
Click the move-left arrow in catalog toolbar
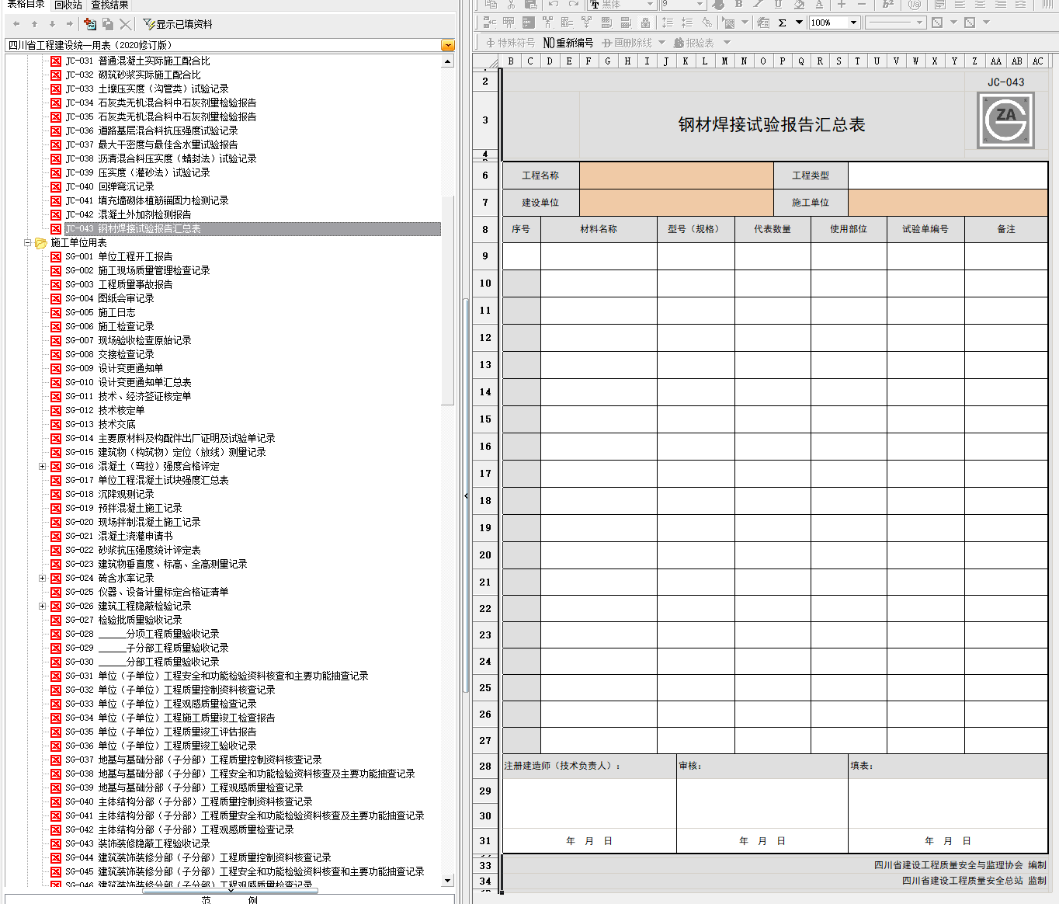16,24
